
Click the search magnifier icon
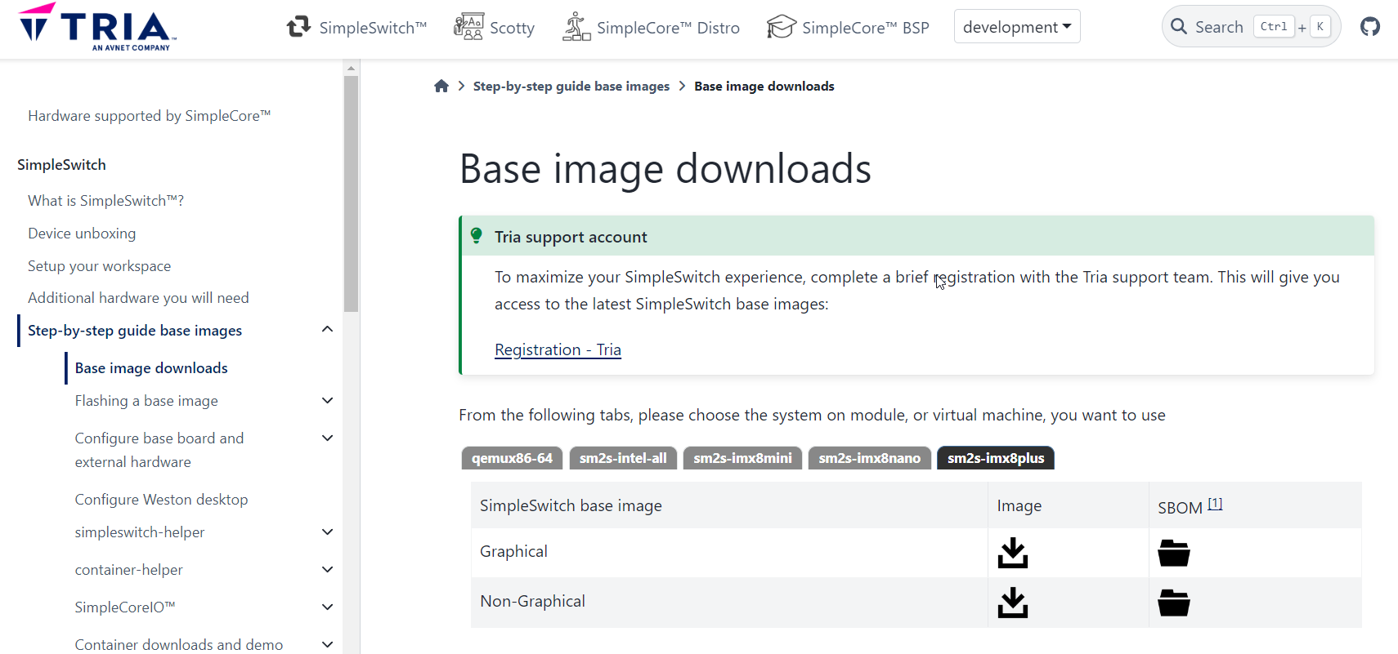[x=1179, y=27]
